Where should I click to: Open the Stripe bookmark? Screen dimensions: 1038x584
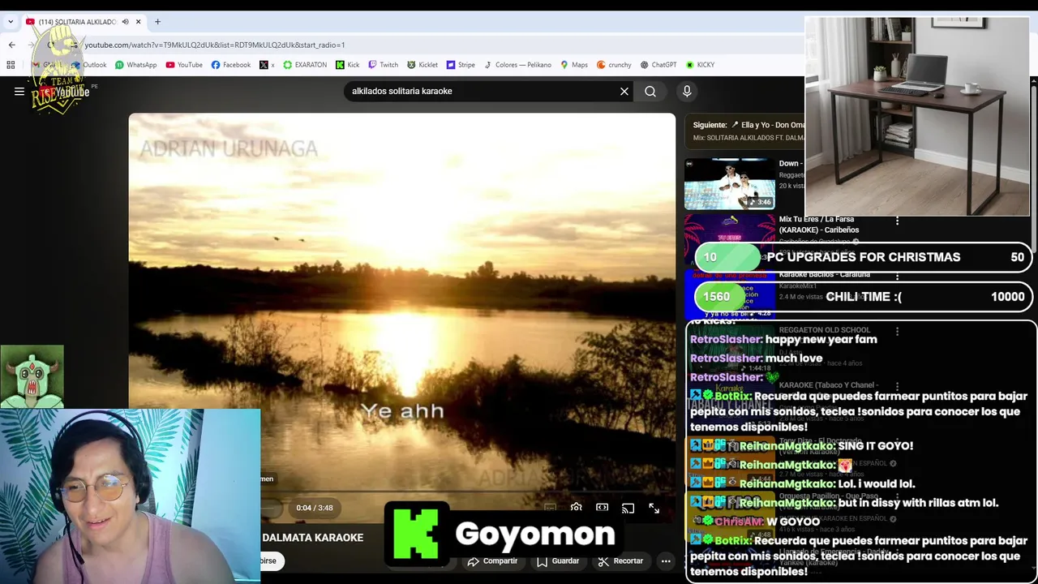tap(461, 65)
